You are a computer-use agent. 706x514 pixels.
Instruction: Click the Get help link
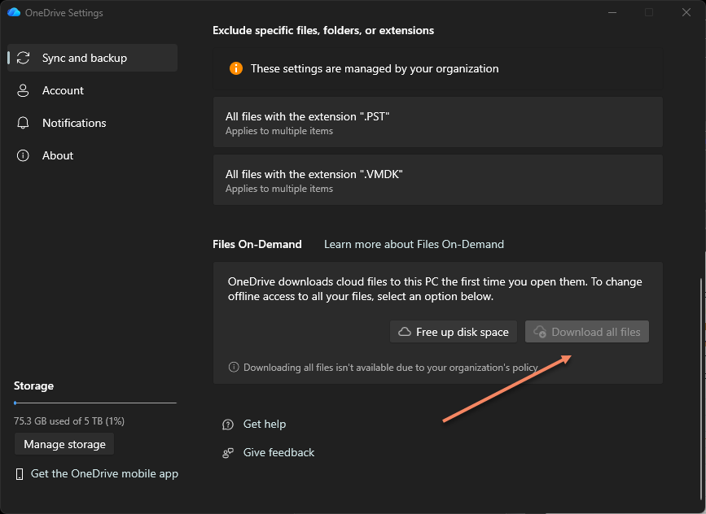pyautogui.click(x=265, y=424)
